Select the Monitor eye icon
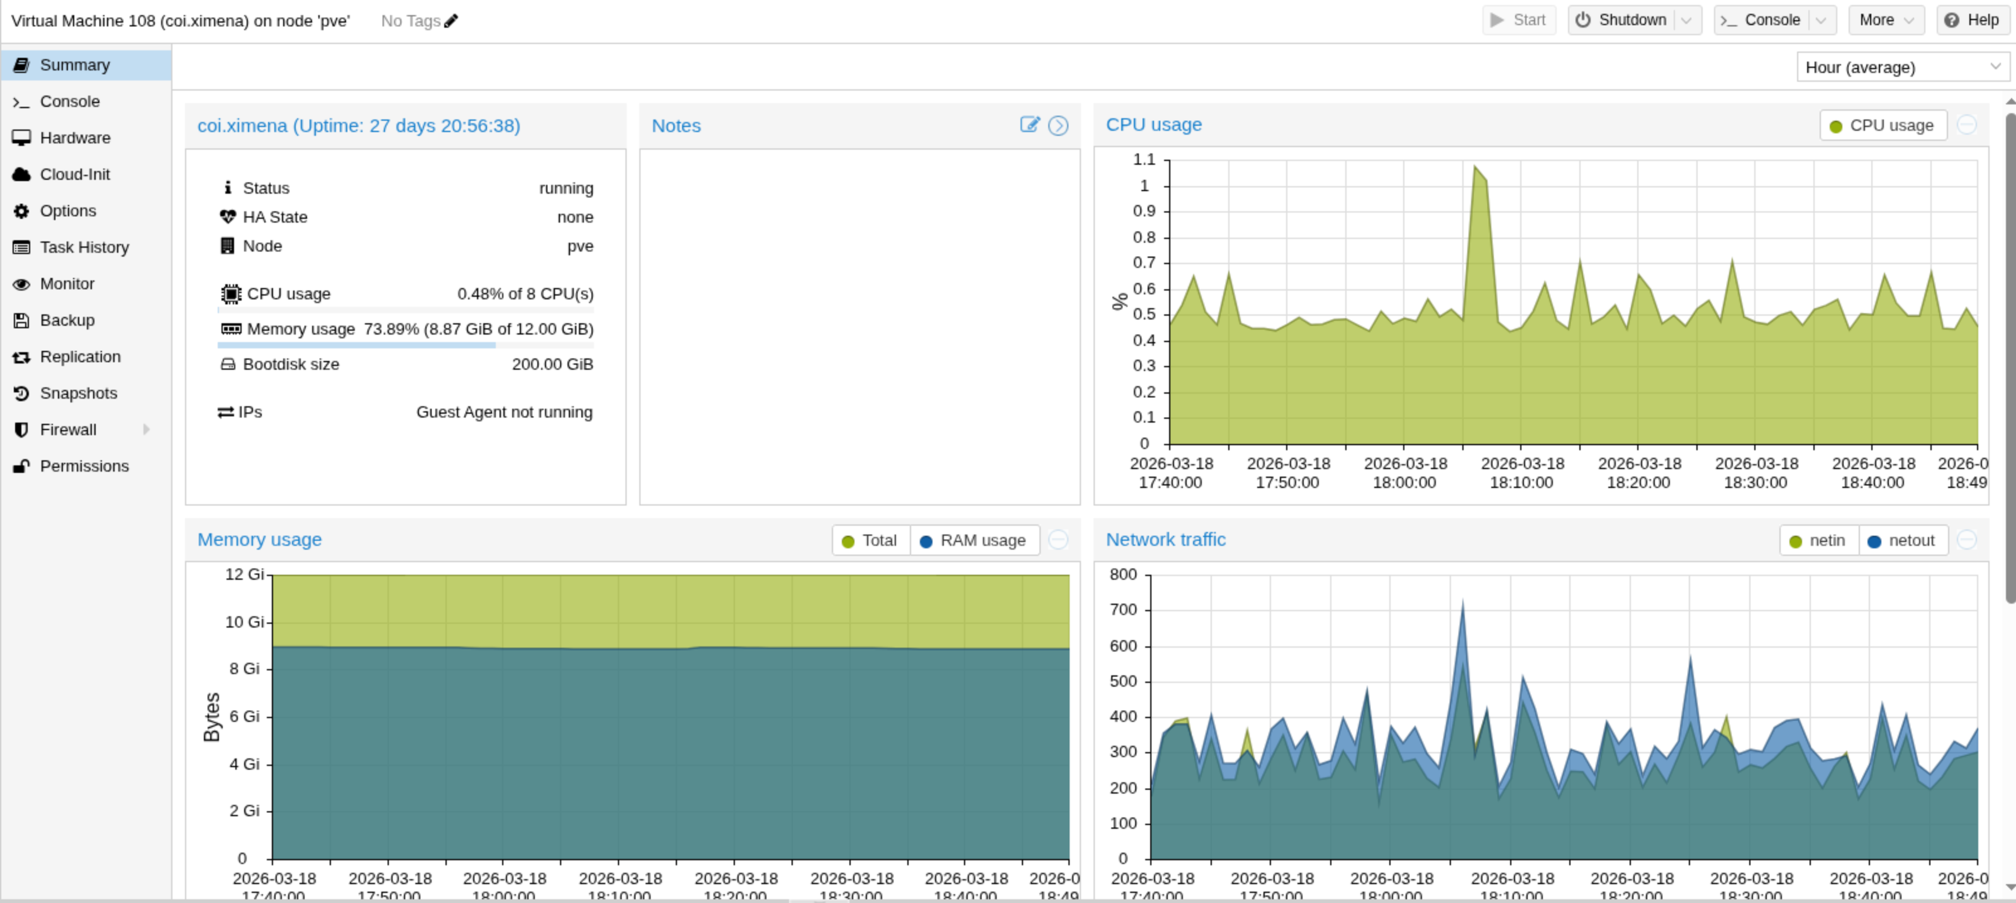 pyautogui.click(x=21, y=284)
